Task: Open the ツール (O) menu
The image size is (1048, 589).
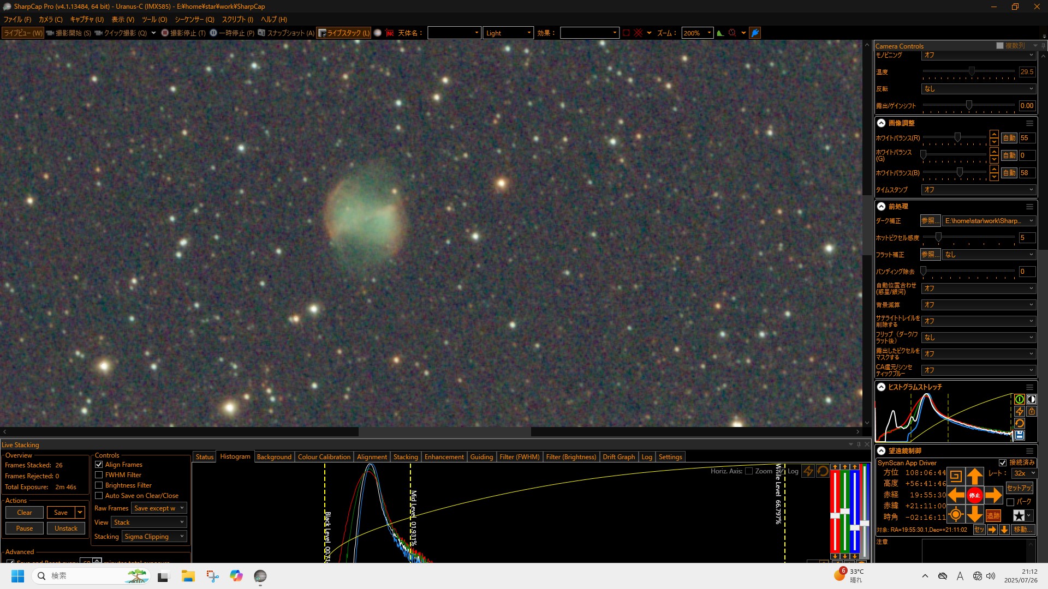Action: pos(154,19)
